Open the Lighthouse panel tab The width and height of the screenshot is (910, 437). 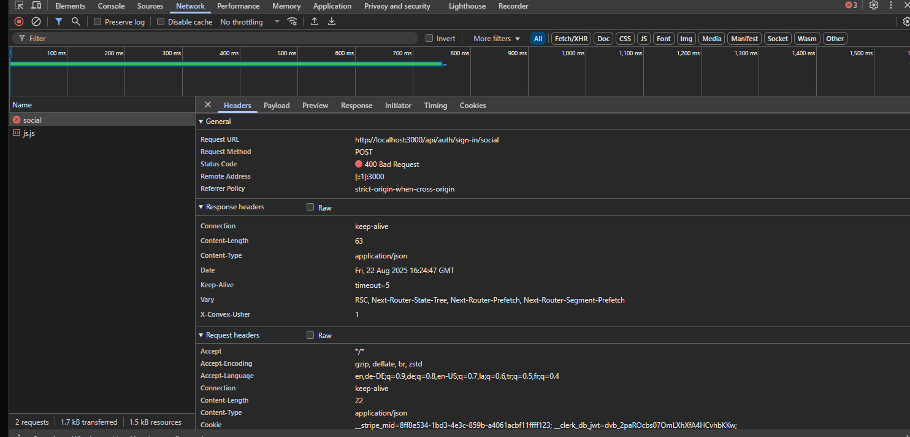(x=467, y=6)
